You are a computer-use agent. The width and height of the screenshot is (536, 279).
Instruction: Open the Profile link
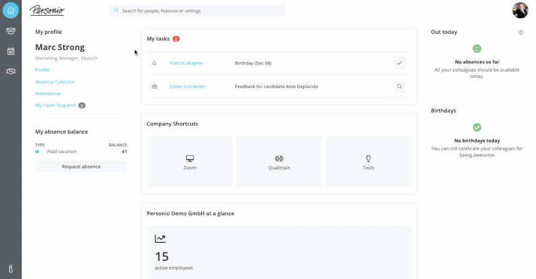click(x=42, y=70)
